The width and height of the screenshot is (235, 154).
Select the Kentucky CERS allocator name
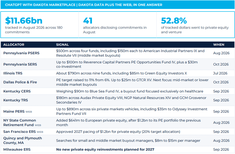tap(17, 91)
